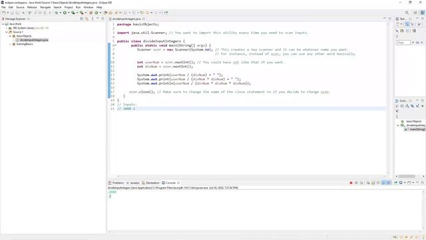Switch to the Javadoc tab
The height and width of the screenshot is (240, 426).
click(x=133, y=183)
